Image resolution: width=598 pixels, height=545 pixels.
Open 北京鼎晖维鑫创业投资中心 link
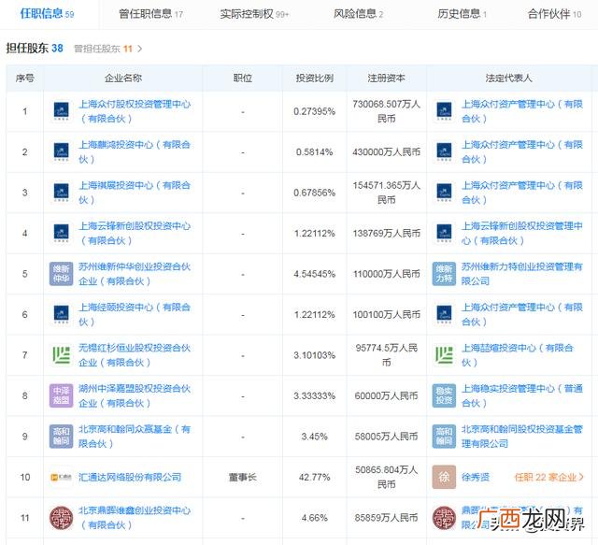pos(135,518)
